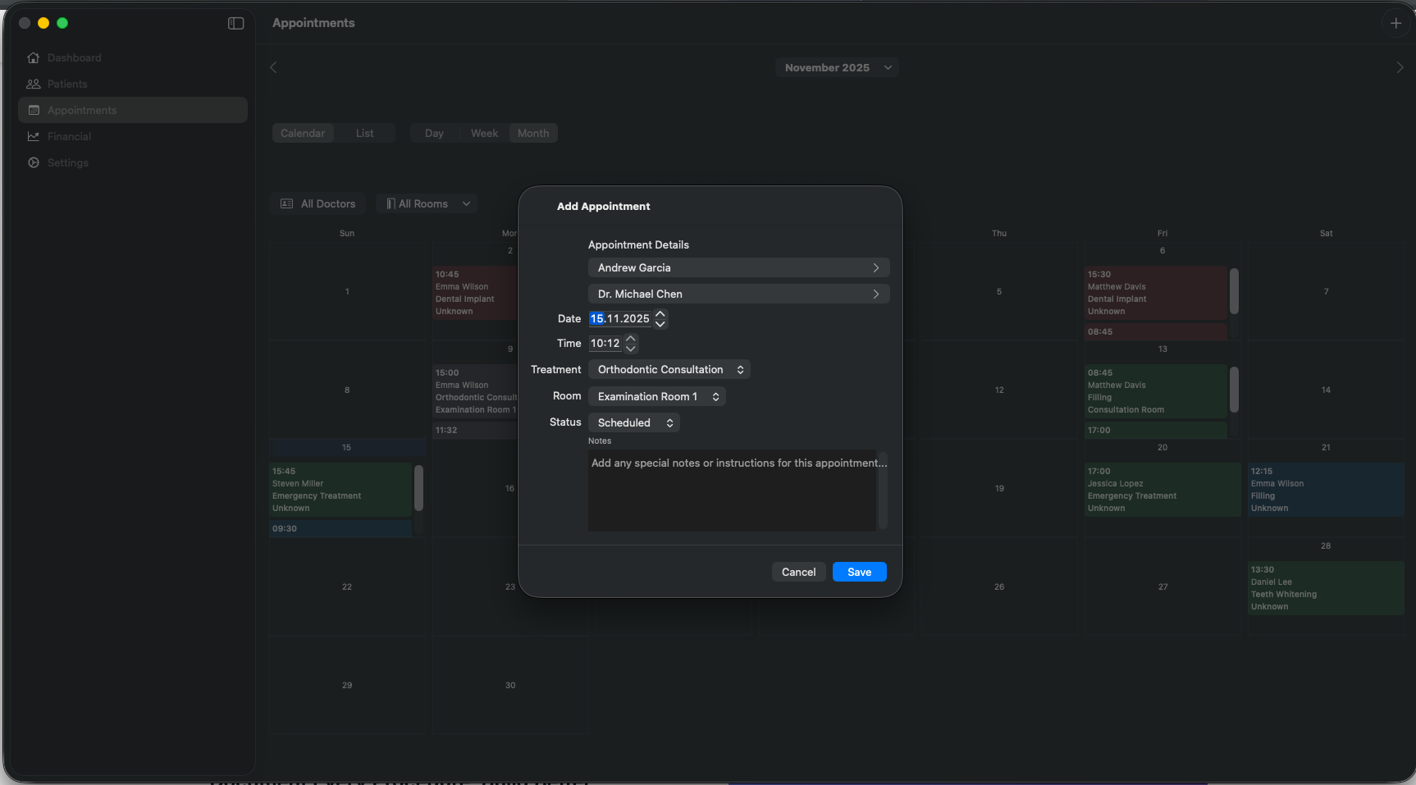
Task: Increase the time with the stepper arrow
Action: [x=630, y=339]
